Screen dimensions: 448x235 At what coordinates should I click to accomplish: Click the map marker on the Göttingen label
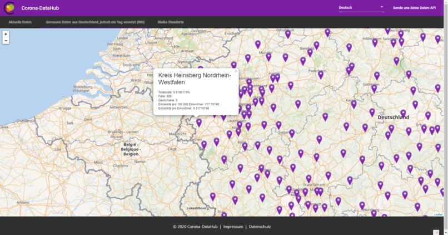click(374, 89)
